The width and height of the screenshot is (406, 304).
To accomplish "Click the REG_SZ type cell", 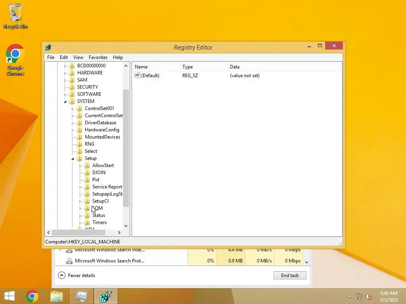I will [x=190, y=76].
